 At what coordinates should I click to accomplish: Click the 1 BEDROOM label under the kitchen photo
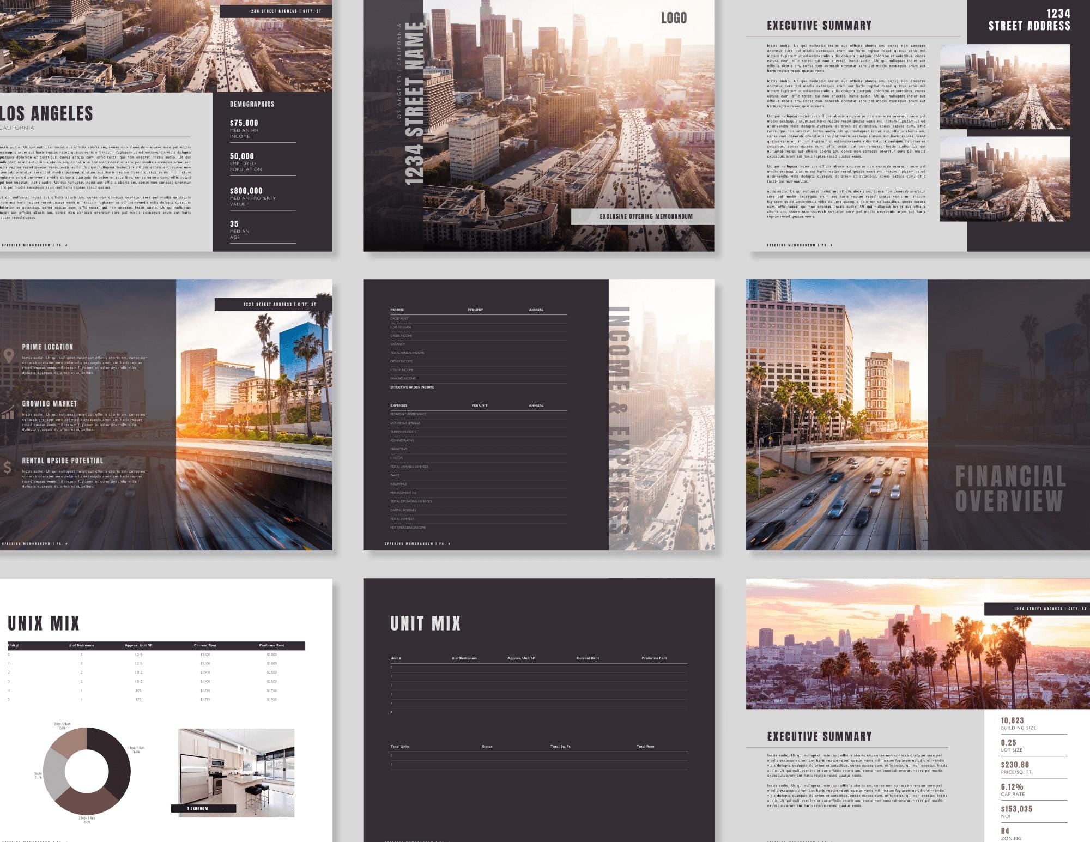point(198,808)
